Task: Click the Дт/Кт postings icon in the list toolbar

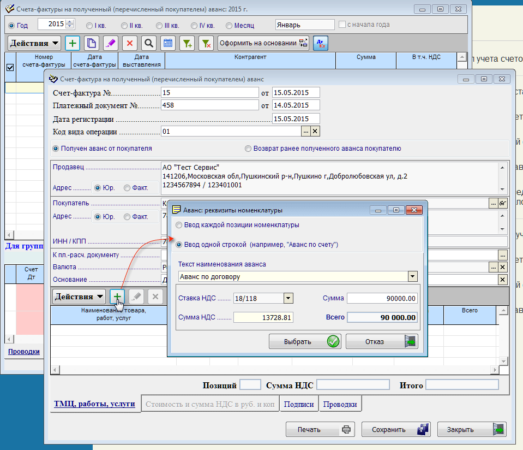Action: (321, 44)
